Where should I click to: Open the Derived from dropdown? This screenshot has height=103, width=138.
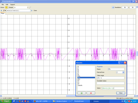(x=123, y=72)
